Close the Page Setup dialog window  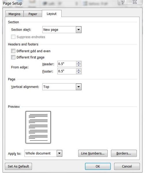pyautogui.click(x=135, y=2)
